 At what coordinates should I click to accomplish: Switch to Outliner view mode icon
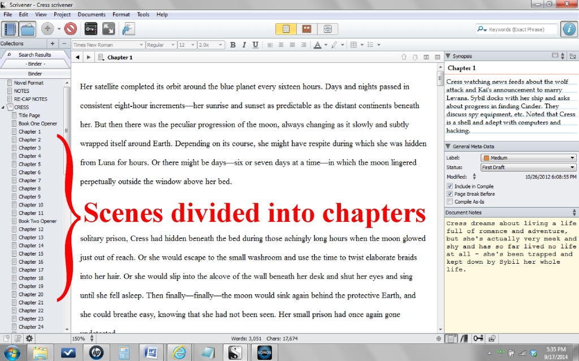click(327, 29)
